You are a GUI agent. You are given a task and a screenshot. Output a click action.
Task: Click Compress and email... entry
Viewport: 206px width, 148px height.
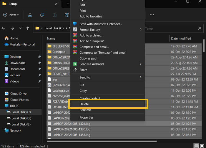[x=108, y=47]
